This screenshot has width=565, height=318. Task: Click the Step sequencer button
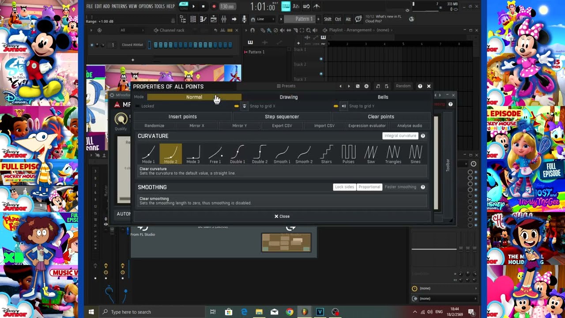click(282, 117)
